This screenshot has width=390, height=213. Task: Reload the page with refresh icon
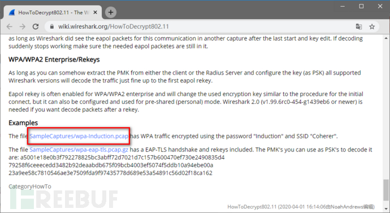[x=36, y=27]
